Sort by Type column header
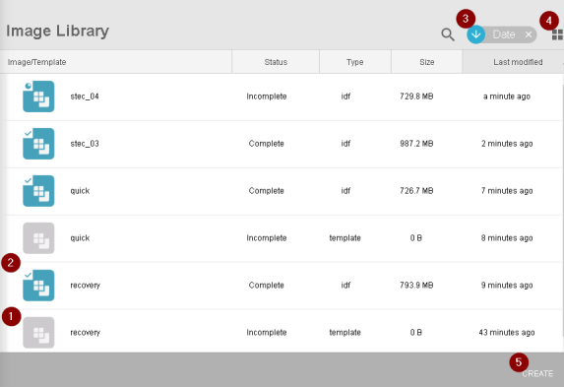Screen dimensions: 564x387 point(355,62)
